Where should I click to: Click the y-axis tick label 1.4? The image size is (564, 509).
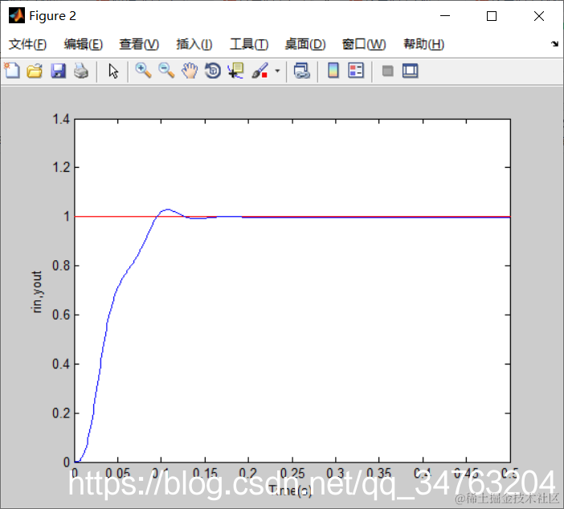point(61,119)
